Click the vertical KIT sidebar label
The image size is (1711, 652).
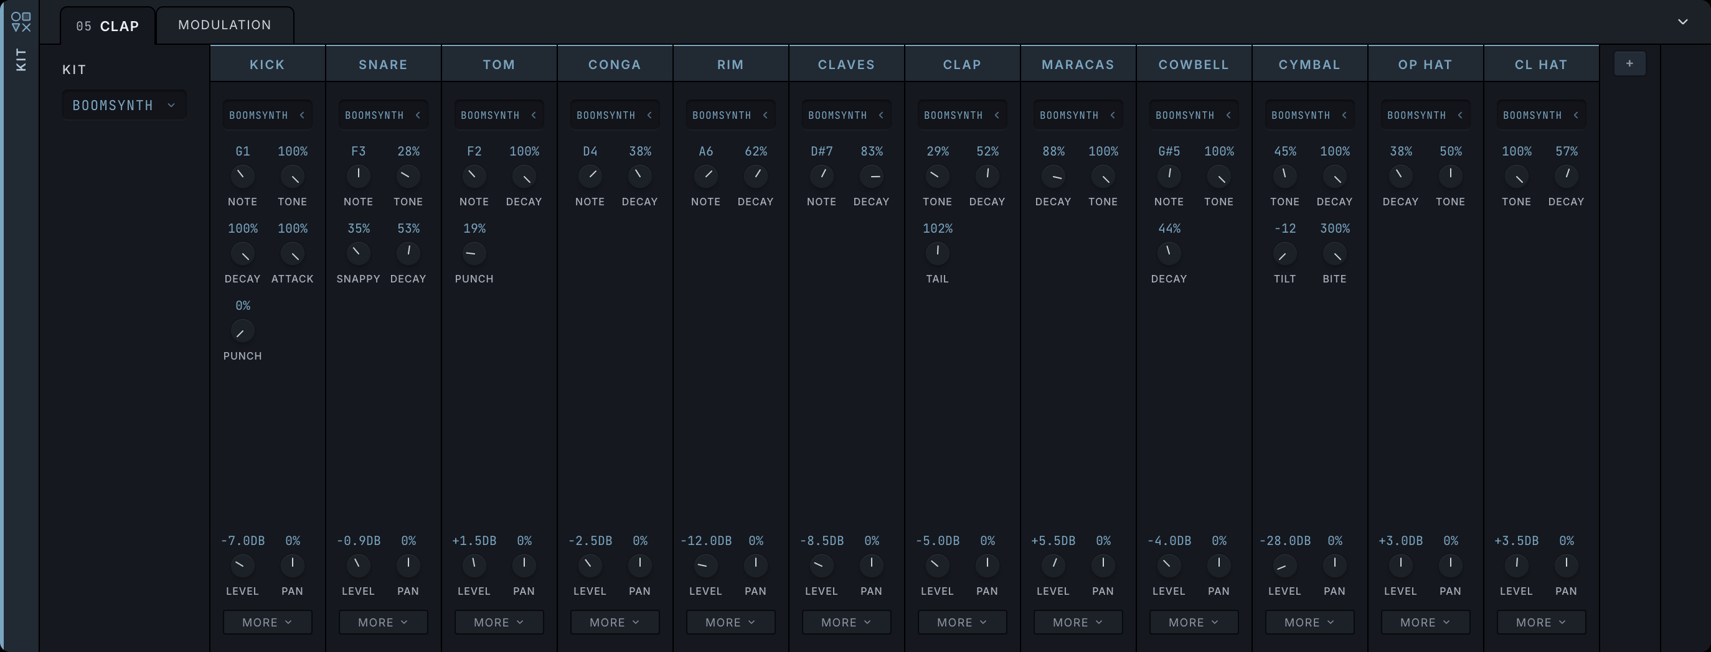21,59
